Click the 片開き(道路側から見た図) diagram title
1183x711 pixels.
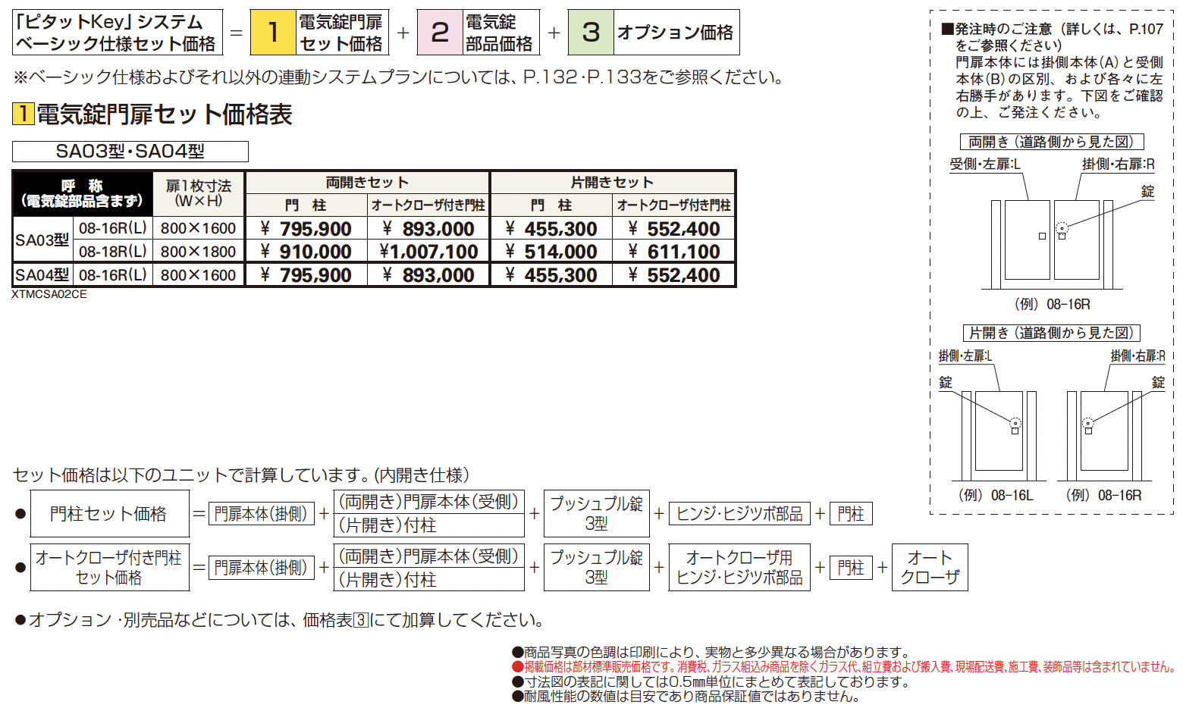[x=1051, y=333]
